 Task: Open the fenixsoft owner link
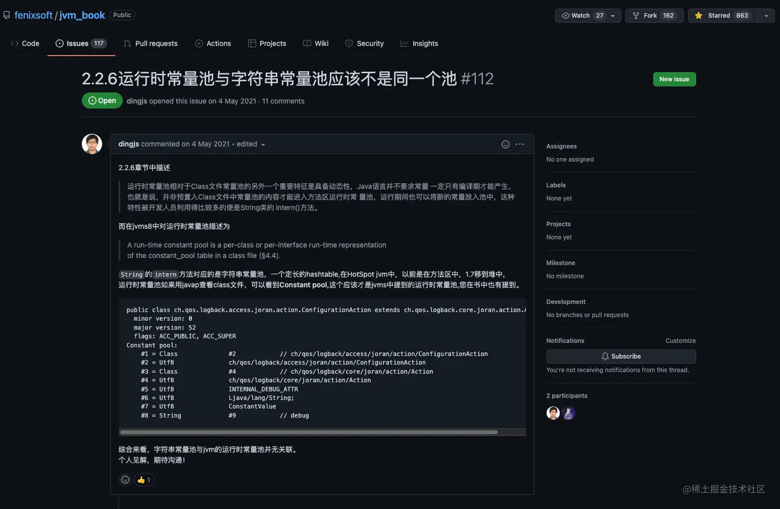34,15
